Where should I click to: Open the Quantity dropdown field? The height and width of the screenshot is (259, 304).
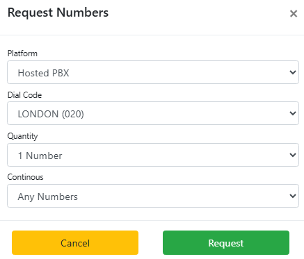[153, 155]
